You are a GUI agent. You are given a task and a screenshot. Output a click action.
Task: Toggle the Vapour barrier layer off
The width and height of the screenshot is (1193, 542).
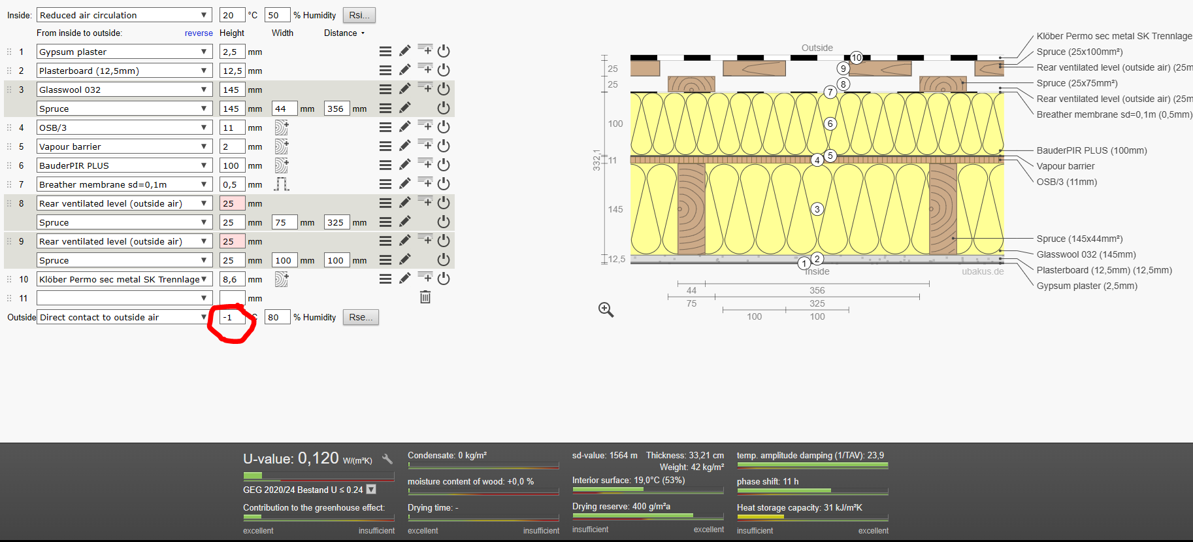(444, 146)
